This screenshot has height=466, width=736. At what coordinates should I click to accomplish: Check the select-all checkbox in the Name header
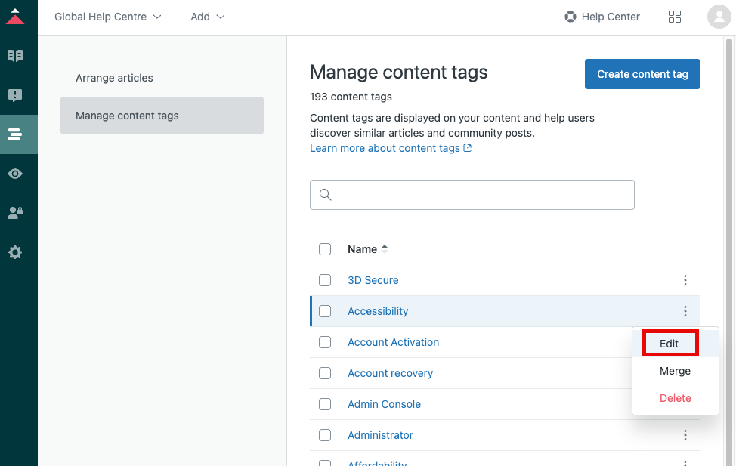click(325, 249)
